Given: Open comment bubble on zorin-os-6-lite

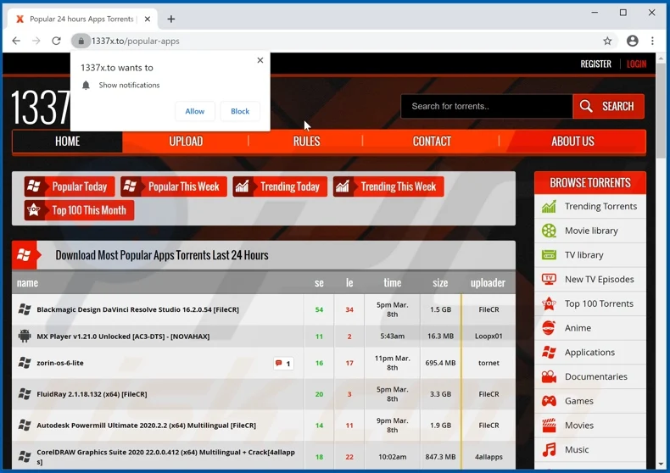Looking at the screenshot, I should click(x=283, y=364).
